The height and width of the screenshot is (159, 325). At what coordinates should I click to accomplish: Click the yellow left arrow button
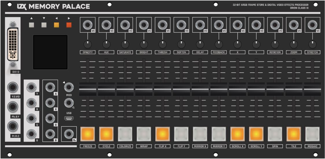point(56,25)
